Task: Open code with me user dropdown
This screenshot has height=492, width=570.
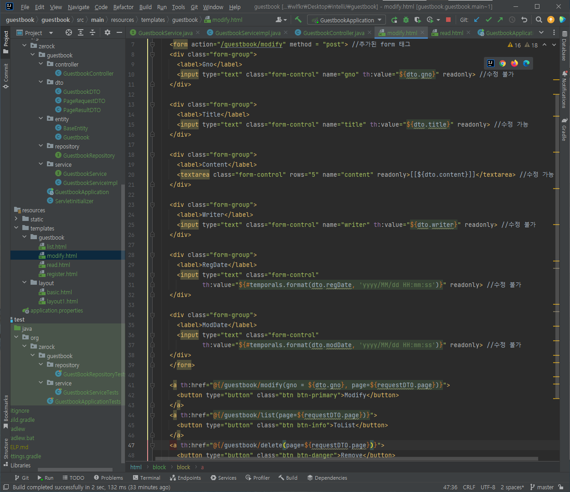Action: (x=281, y=20)
